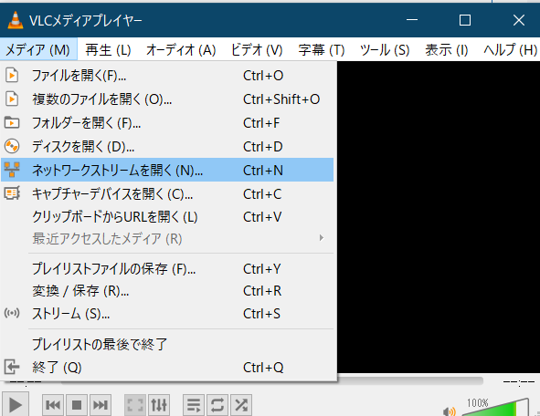Click the VLC cone icon in title bar
Image resolution: width=540 pixels, height=416 pixels.
16,20
